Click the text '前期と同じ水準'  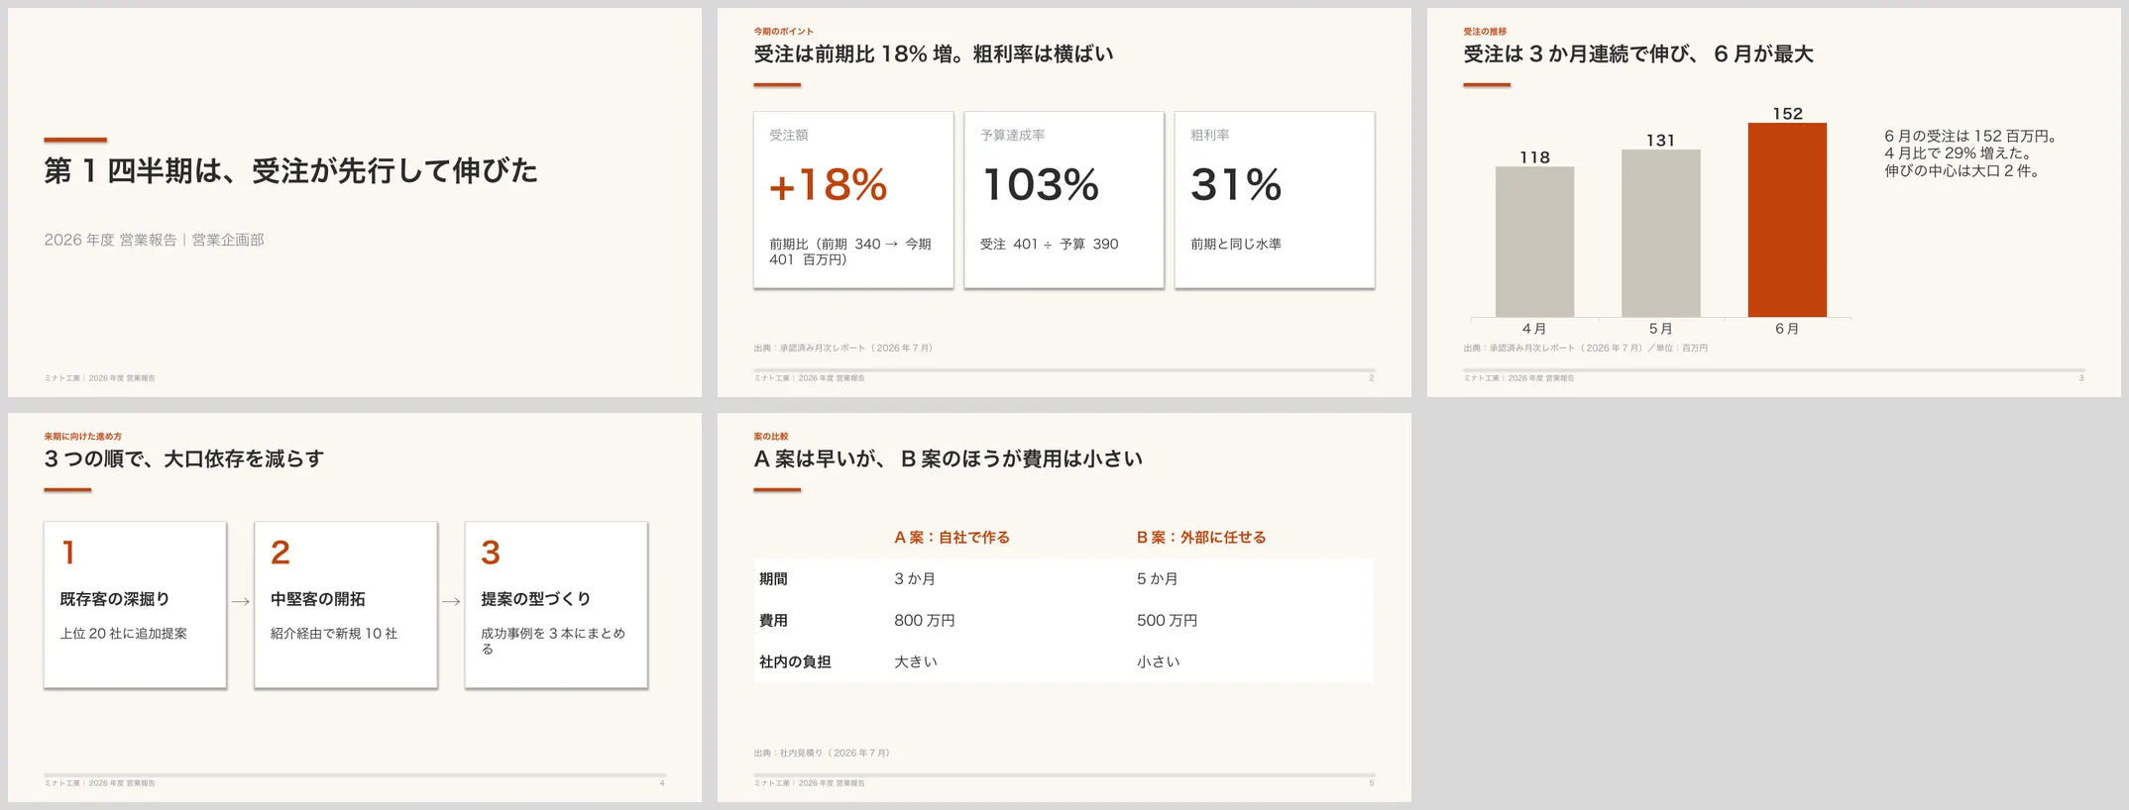(1236, 245)
